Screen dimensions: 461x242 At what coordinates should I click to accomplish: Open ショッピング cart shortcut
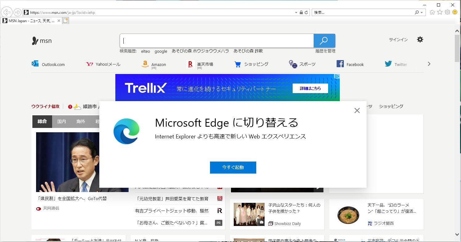237,64
